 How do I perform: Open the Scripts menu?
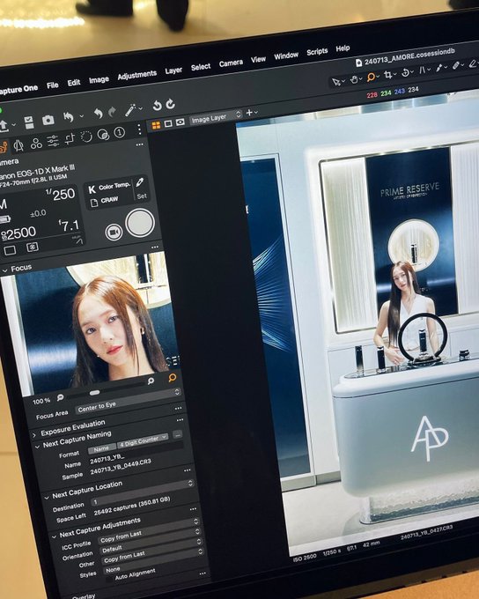(x=317, y=52)
